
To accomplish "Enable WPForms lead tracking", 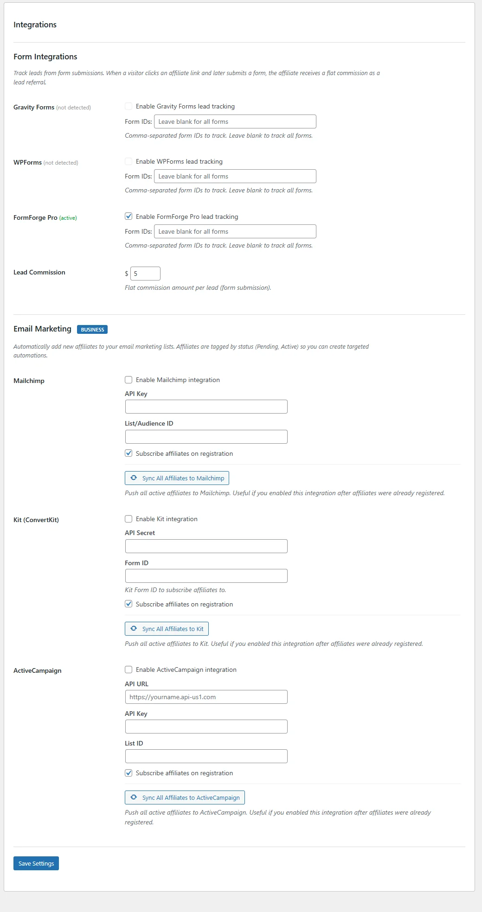I will (129, 161).
